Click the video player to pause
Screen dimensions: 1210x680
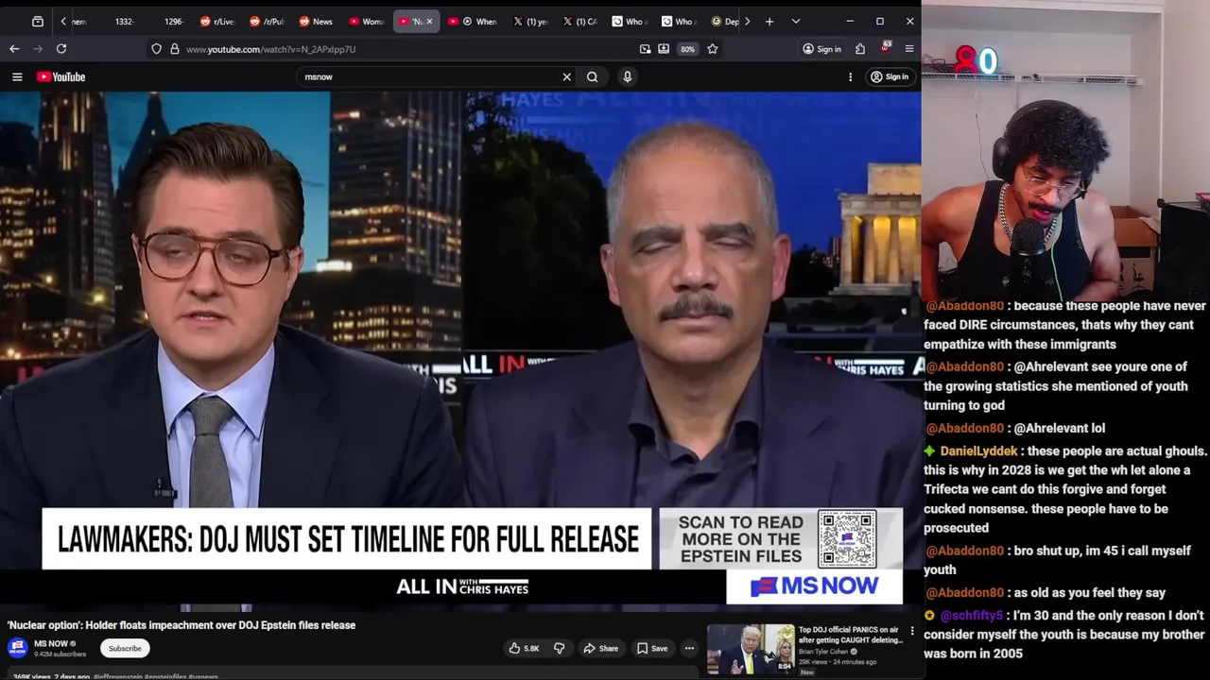(460, 349)
